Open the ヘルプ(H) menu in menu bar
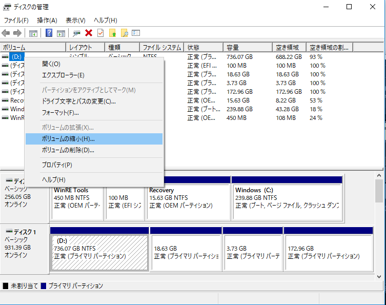 [x=106, y=20]
